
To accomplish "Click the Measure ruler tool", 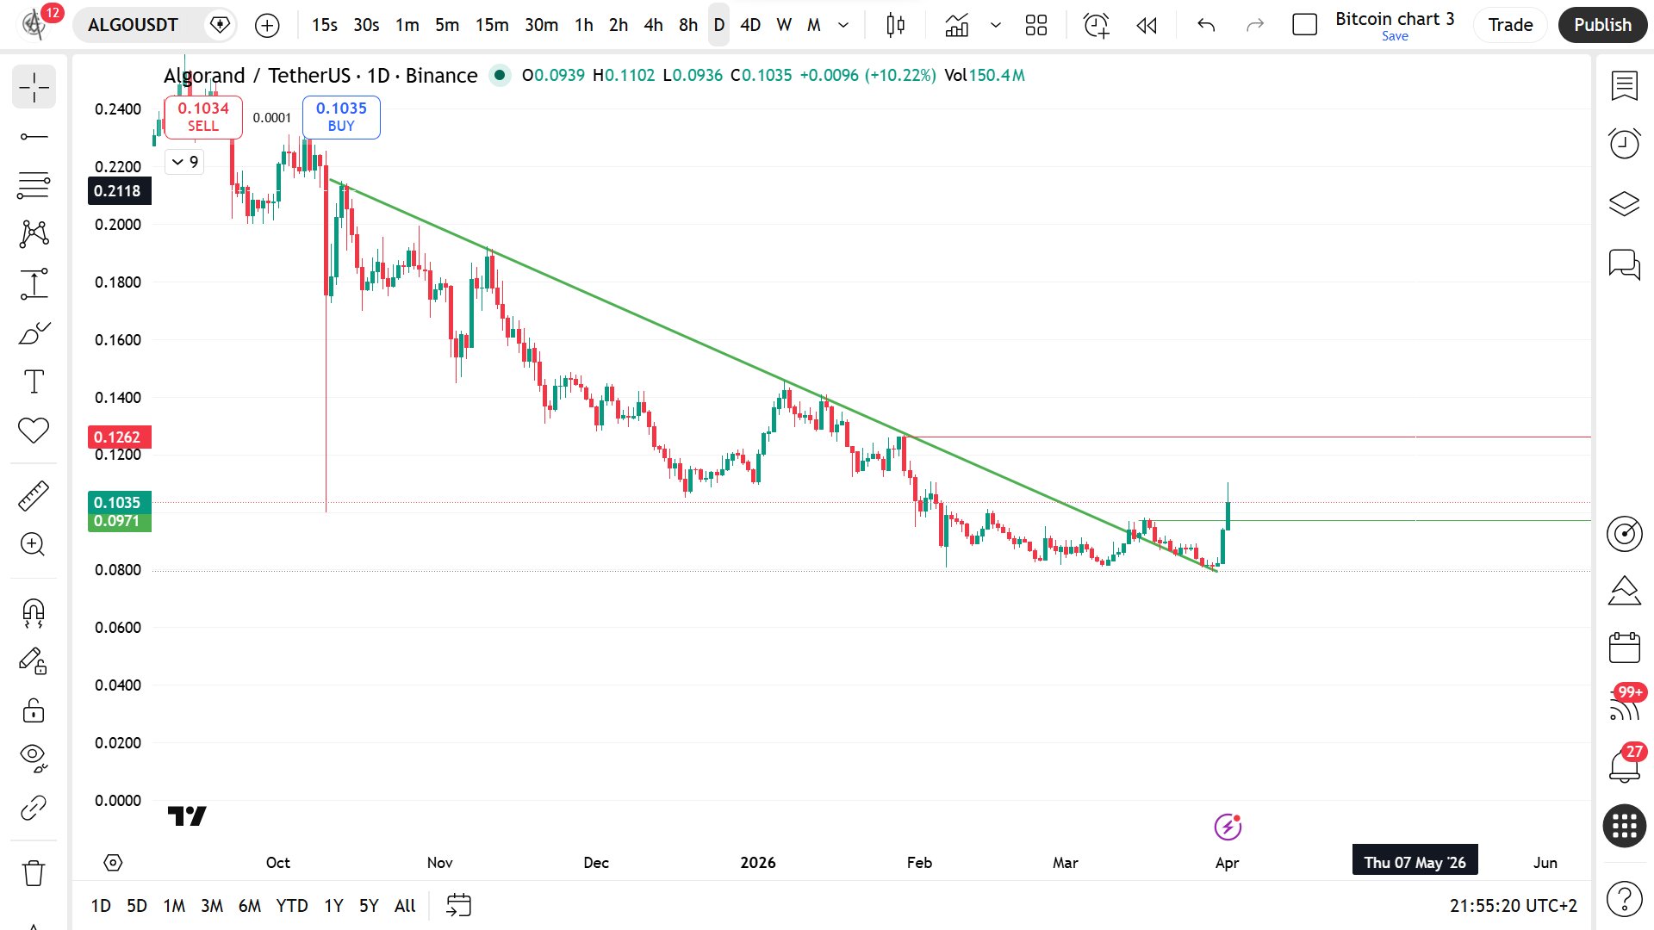I will (34, 496).
